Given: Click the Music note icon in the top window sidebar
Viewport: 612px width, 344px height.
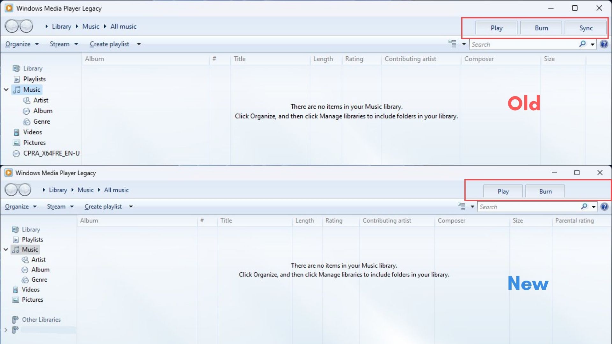Looking at the screenshot, I should click(x=17, y=90).
